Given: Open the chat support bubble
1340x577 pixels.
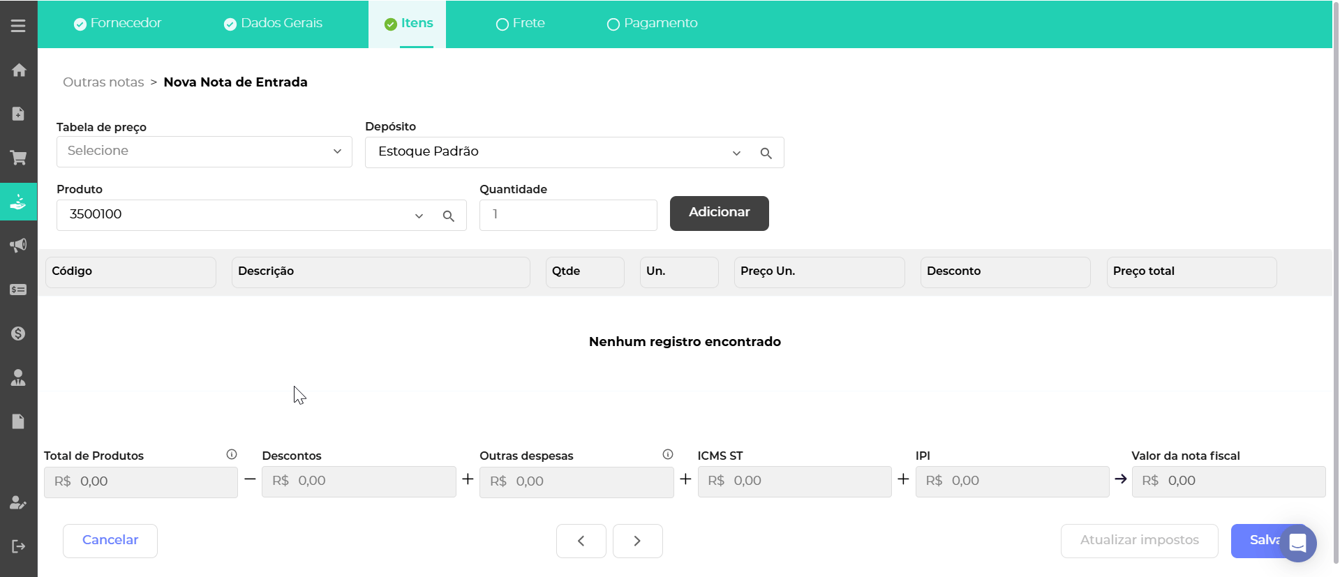Looking at the screenshot, I should coord(1297,542).
